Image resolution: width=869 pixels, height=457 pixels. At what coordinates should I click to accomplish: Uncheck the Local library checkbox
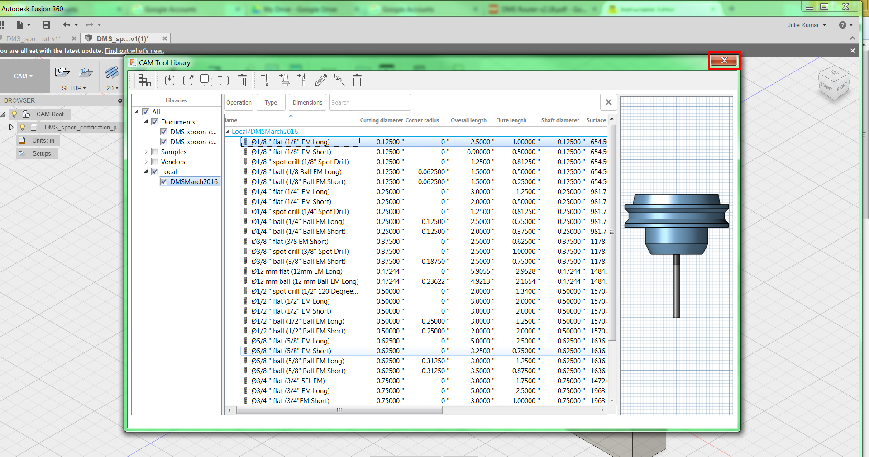[155, 171]
